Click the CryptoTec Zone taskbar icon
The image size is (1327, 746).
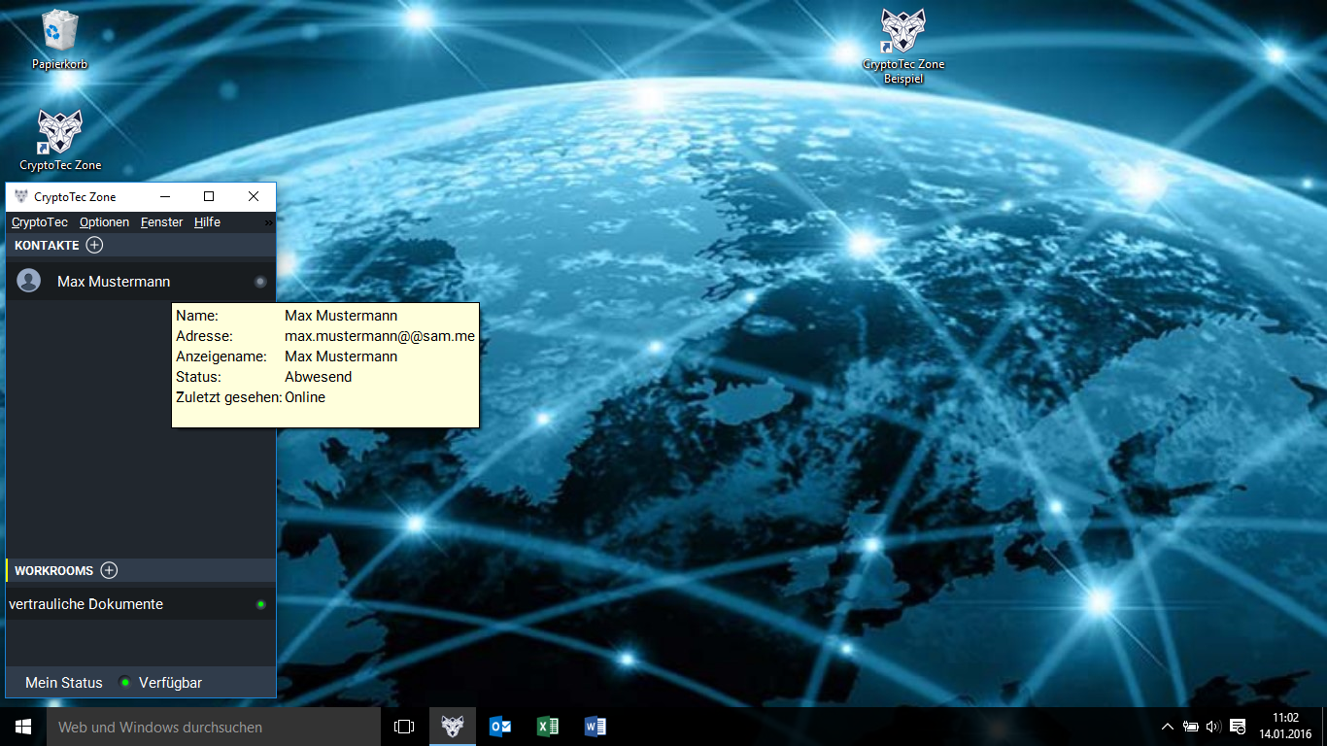pyautogui.click(x=453, y=727)
